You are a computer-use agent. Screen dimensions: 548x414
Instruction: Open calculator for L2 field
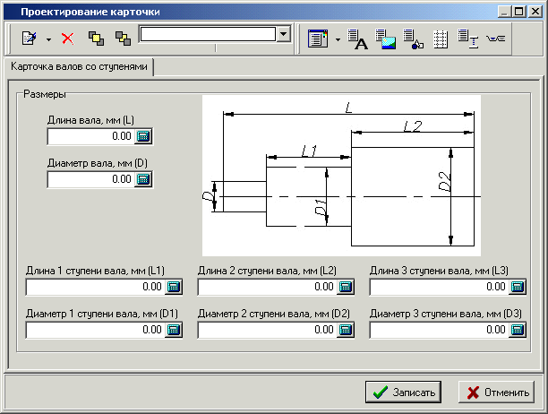(x=346, y=287)
